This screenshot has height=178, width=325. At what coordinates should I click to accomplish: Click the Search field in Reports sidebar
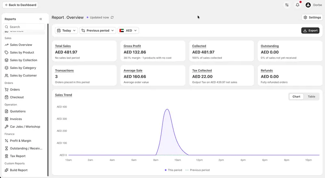24,27
